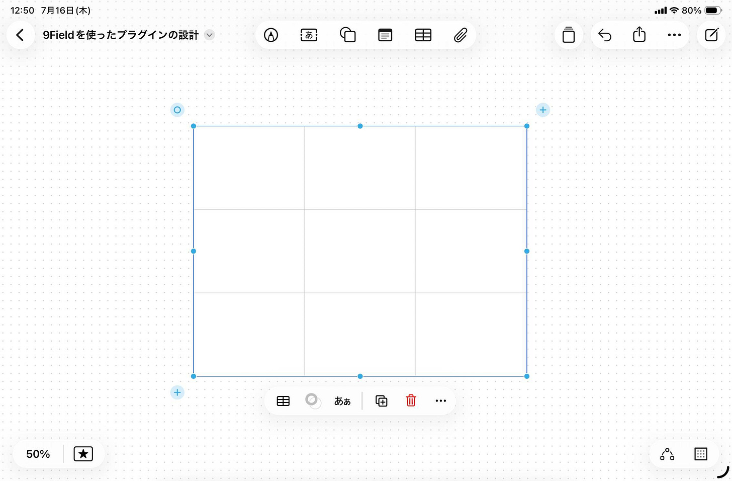Delete the selected table with trash icon

(411, 400)
